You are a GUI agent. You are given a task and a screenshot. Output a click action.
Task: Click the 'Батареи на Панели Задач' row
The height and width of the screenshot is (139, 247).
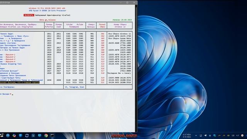12,47
